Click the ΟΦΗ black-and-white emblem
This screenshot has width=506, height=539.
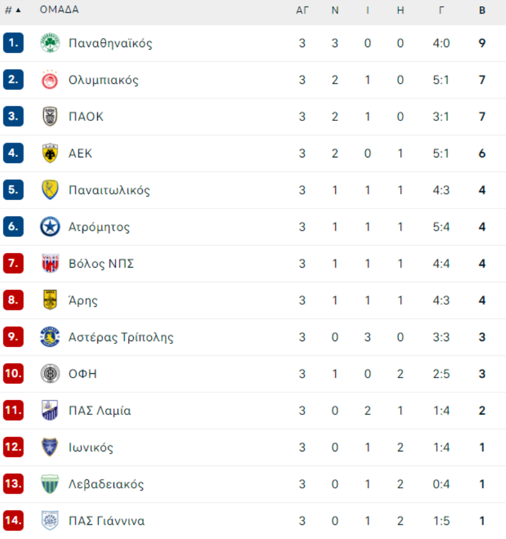(50, 374)
